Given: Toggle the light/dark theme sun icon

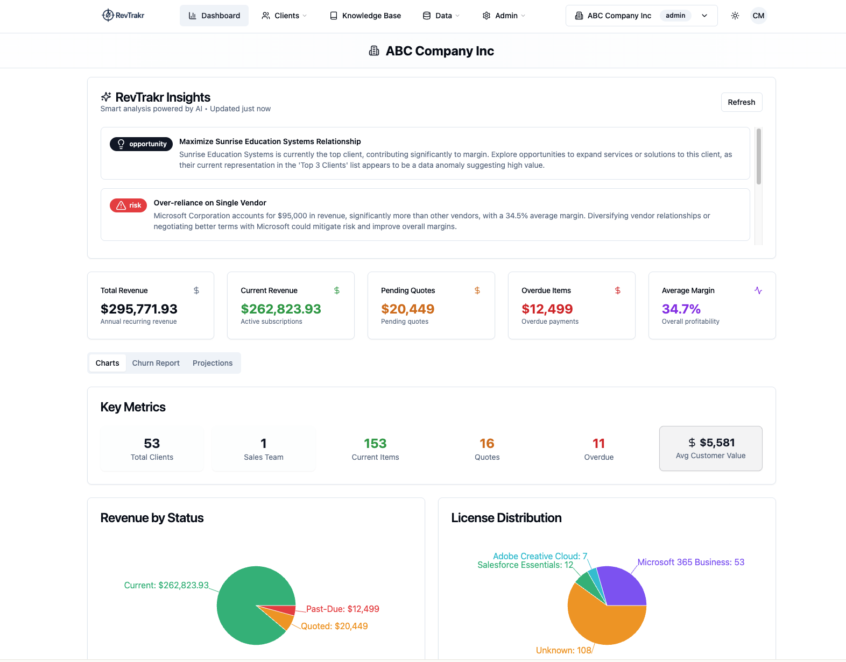Looking at the screenshot, I should pos(735,16).
